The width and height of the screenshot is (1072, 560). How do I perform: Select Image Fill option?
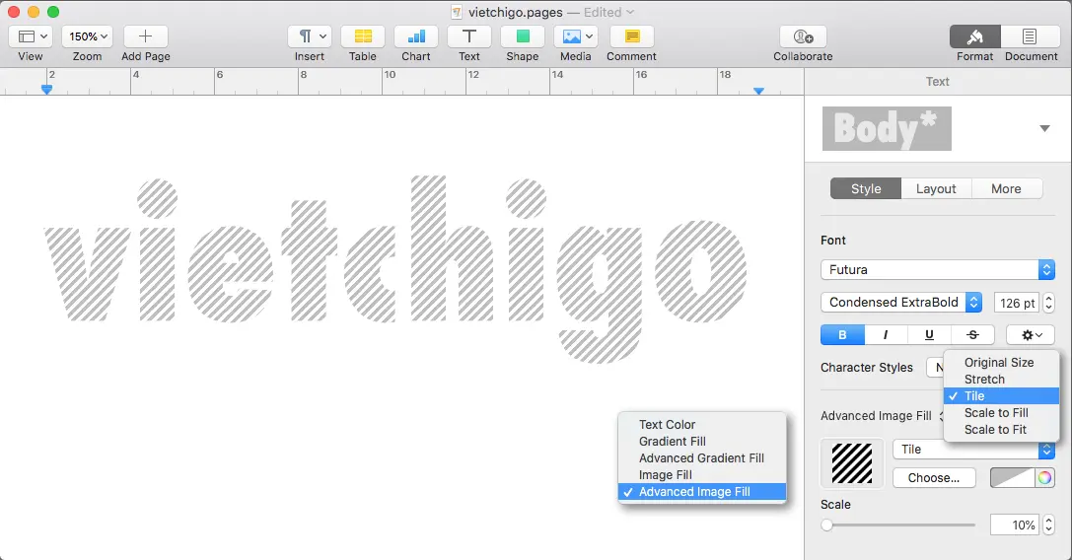click(x=702, y=474)
